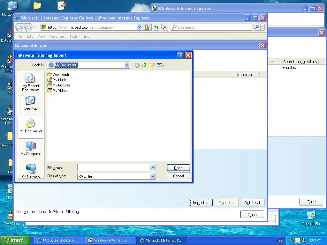Click Close in Manage Add-ons

point(252,214)
